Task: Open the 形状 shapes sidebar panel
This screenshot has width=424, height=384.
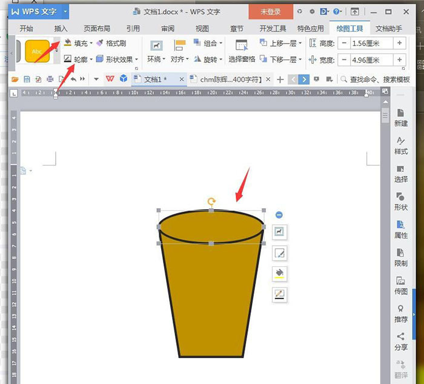Action: coord(400,201)
